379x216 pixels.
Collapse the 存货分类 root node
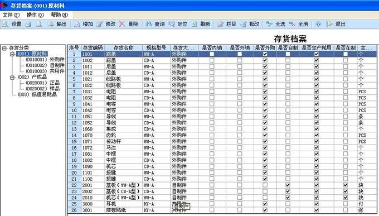[x=4, y=48]
